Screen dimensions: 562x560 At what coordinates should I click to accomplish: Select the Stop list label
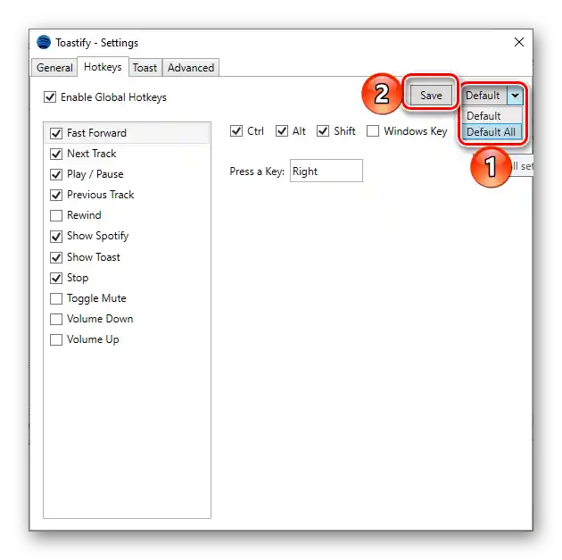point(78,278)
